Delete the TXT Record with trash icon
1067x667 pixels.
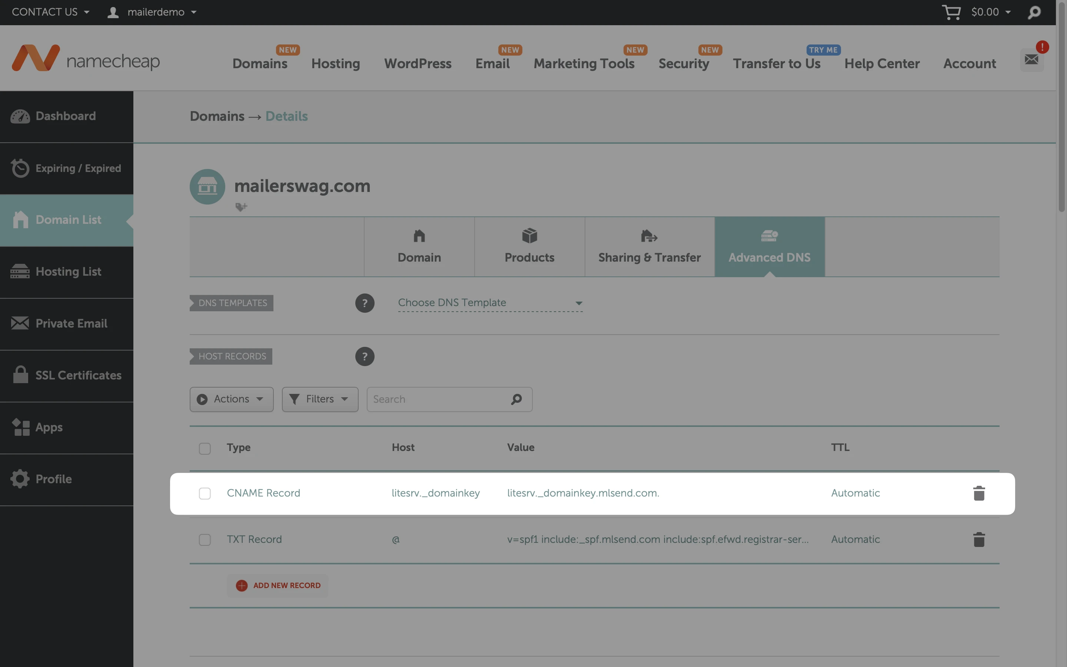pos(978,540)
